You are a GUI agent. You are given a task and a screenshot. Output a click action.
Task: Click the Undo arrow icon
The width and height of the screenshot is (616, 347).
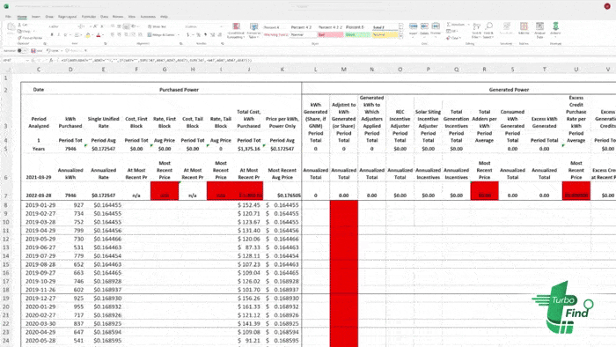pos(48,51)
